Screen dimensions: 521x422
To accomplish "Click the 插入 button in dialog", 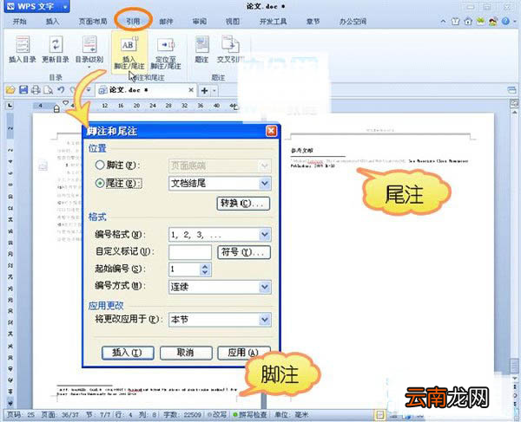I will pos(128,353).
